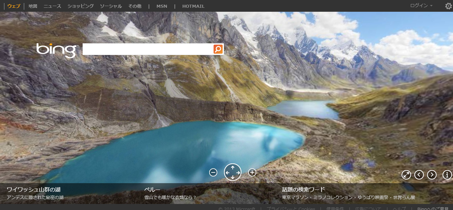
Task: Go to ショッピング section
Action: pyautogui.click(x=81, y=6)
